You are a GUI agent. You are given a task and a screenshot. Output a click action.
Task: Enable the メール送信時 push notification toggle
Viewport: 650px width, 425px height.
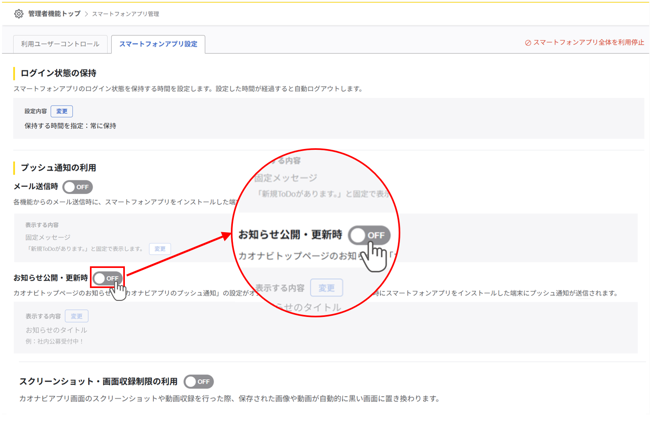[x=77, y=187]
